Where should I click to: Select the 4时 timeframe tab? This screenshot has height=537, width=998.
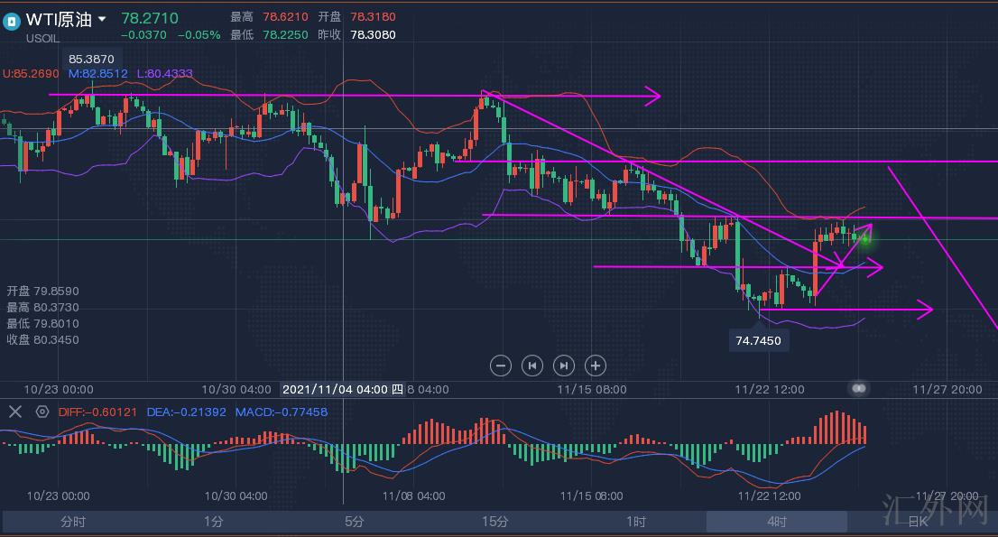776,522
